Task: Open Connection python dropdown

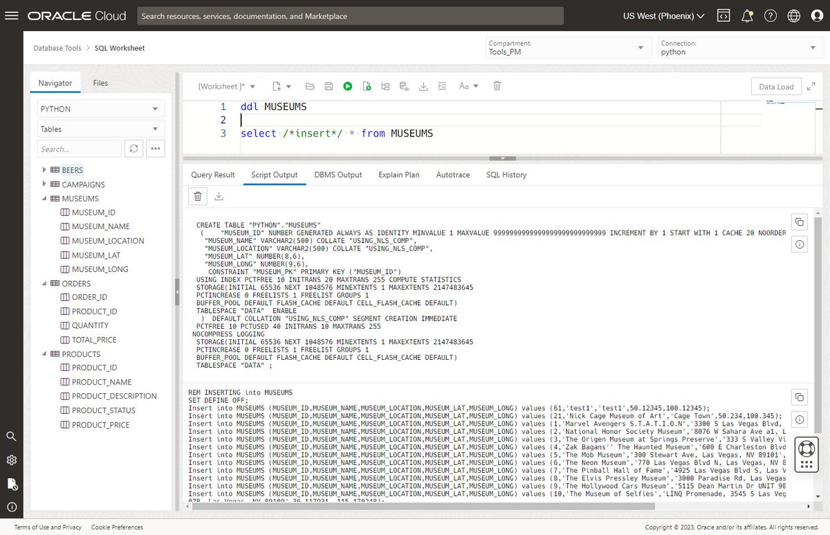Action: coord(739,48)
